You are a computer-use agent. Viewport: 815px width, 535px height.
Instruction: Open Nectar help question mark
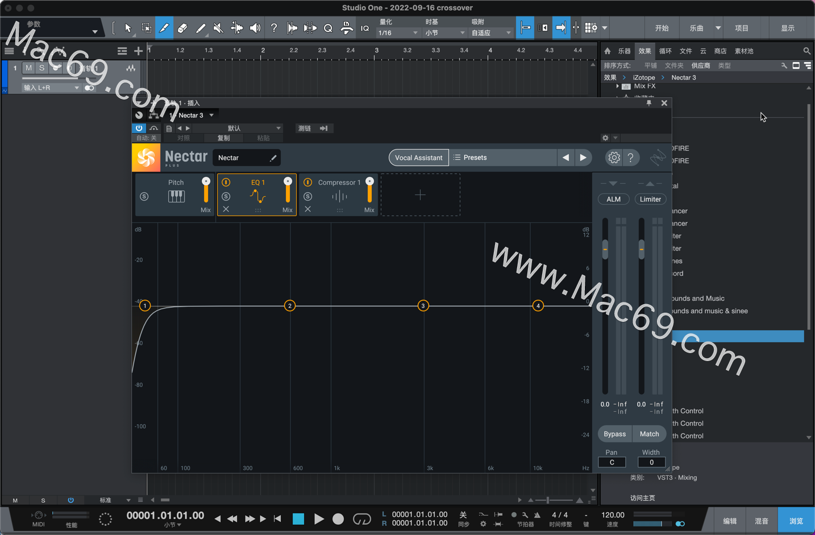click(x=630, y=157)
